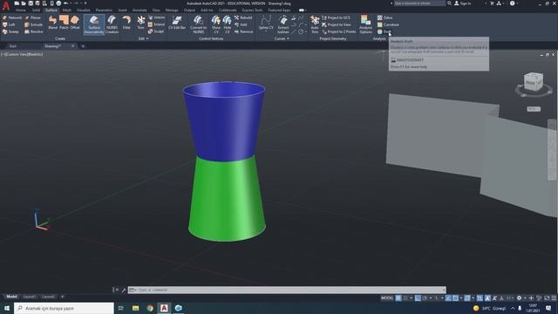Screen dimensions: 558x314
Task: Click the Offset surface tool
Action: coord(75,23)
